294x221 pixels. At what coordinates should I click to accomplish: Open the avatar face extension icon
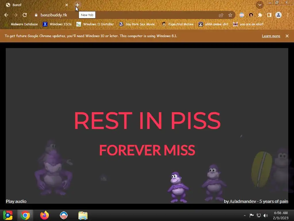click(x=251, y=15)
